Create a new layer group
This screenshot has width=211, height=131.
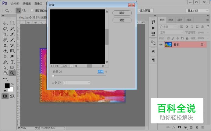point(191,127)
